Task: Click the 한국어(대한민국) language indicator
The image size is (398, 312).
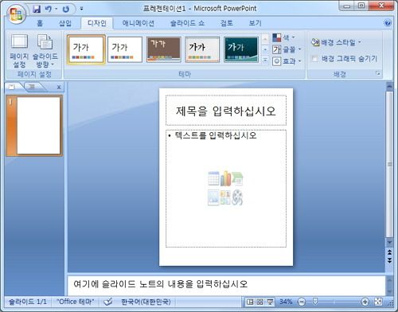Action: pos(146,302)
